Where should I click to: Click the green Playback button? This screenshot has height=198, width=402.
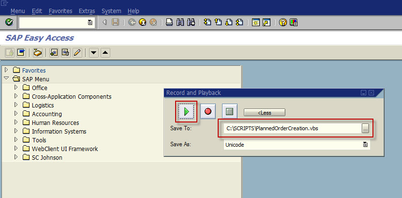[x=186, y=111]
